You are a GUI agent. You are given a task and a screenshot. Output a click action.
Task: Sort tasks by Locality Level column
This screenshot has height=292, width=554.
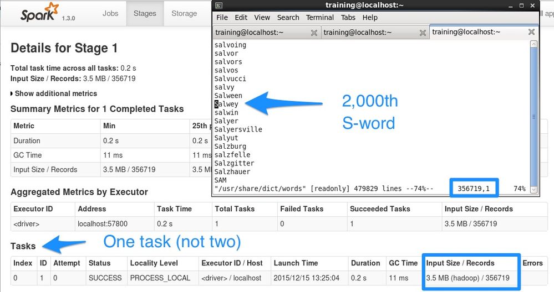[154, 263]
